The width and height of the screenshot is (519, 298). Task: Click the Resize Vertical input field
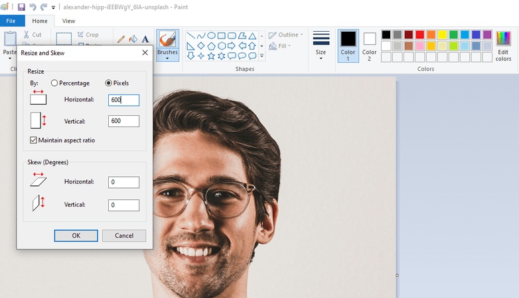(124, 121)
